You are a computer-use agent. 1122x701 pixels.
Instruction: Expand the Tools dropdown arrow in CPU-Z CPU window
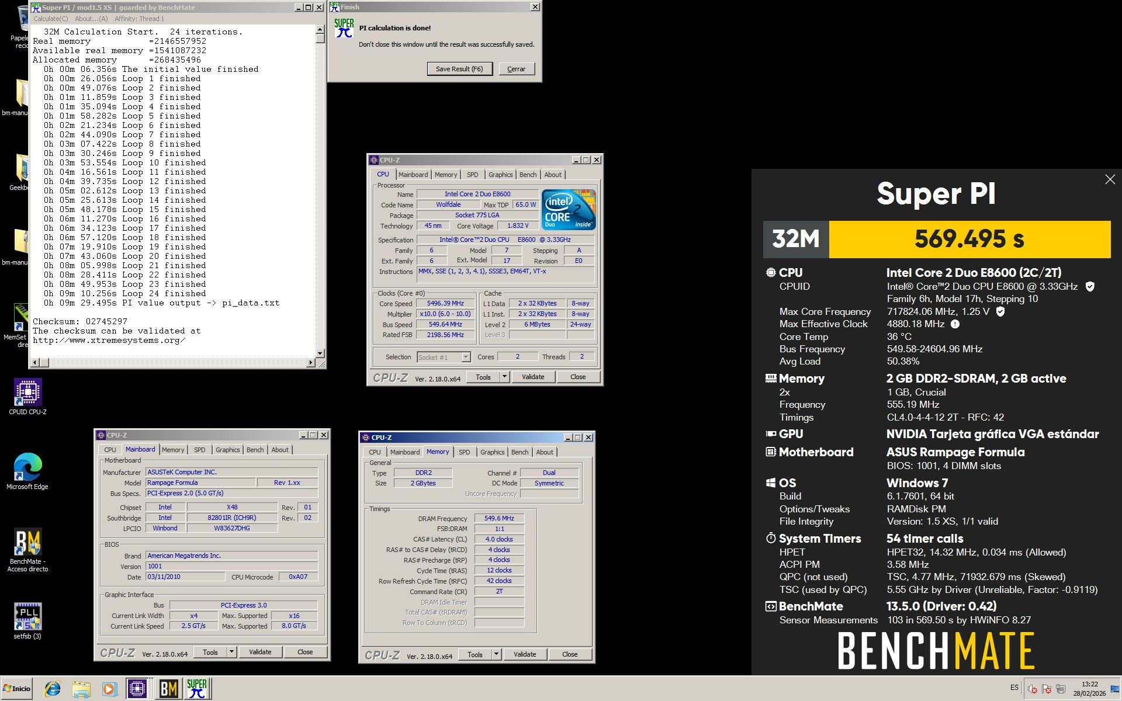click(x=504, y=377)
